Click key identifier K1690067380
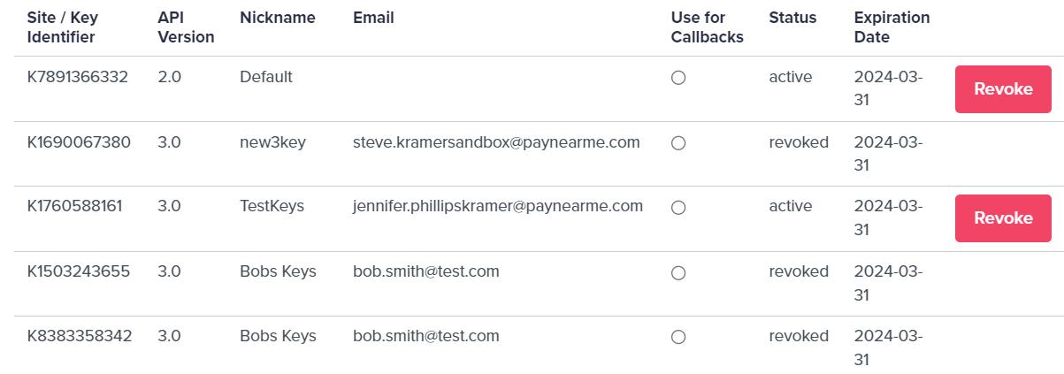1064x374 pixels. click(x=78, y=141)
